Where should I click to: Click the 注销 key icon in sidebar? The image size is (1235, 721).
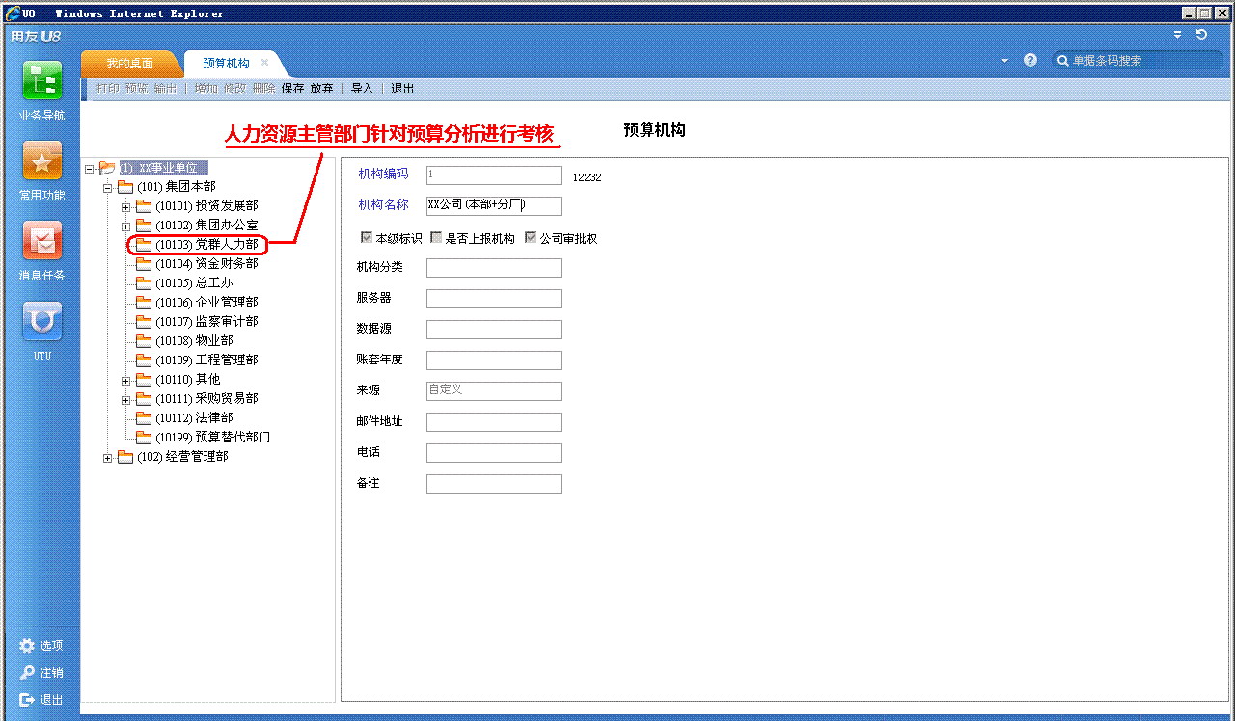[27, 673]
